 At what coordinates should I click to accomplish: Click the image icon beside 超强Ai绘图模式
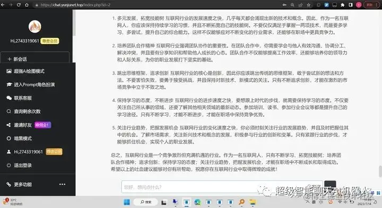point(9,71)
